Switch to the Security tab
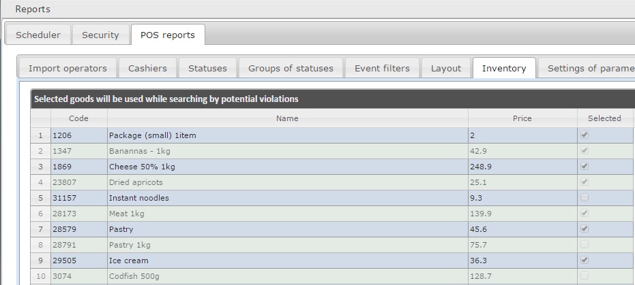This screenshot has width=635, height=285. coord(100,35)
